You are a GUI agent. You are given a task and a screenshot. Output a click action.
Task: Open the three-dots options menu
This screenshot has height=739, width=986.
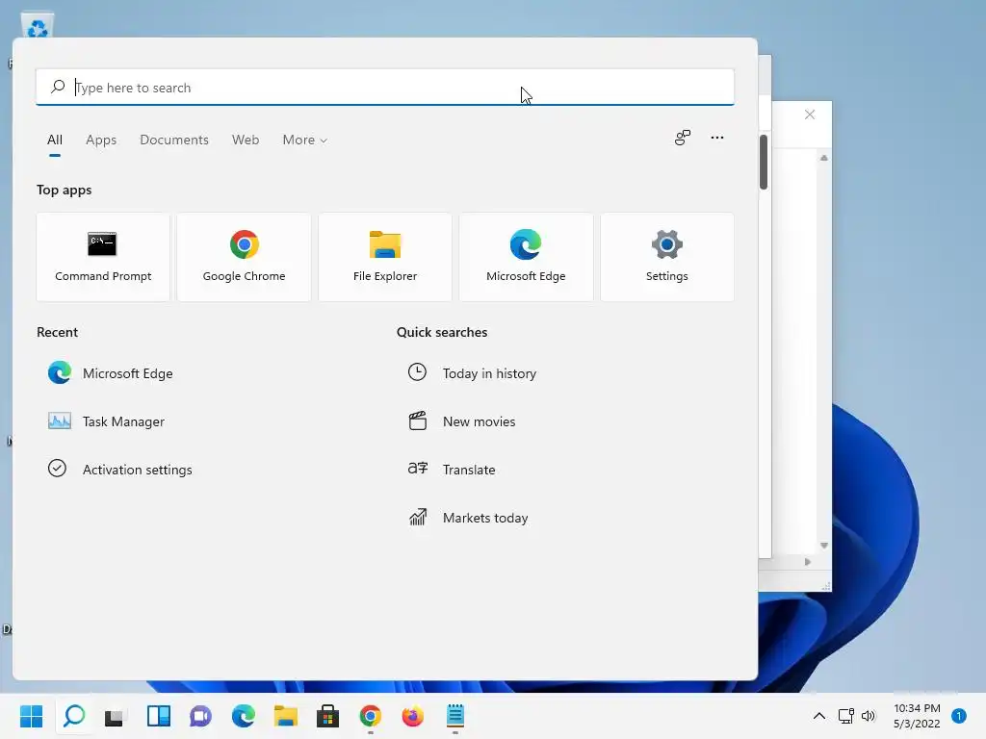pyautogui.click(x=716, y=138)
